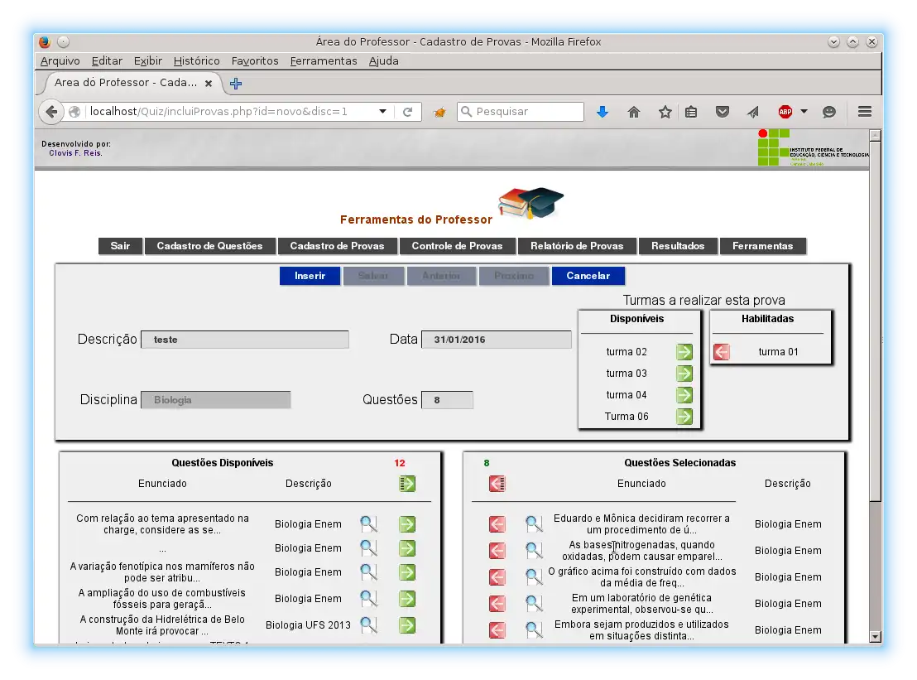The image size is (917, 680).
Task: Show bookmarks list icon
Action: [x=691, y=112]
